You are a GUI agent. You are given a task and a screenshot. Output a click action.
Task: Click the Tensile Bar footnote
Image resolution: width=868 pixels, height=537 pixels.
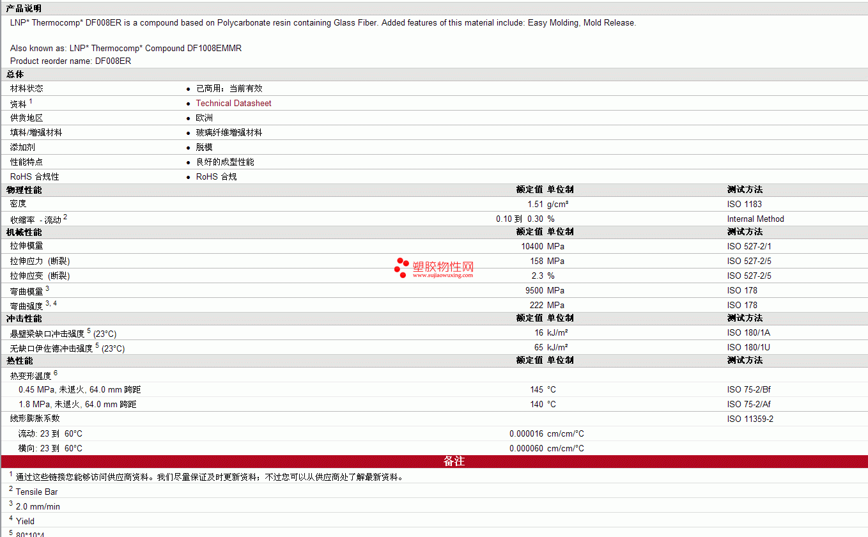coord(37,492)
